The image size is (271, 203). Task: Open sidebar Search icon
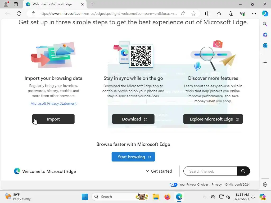click(265, 24)
